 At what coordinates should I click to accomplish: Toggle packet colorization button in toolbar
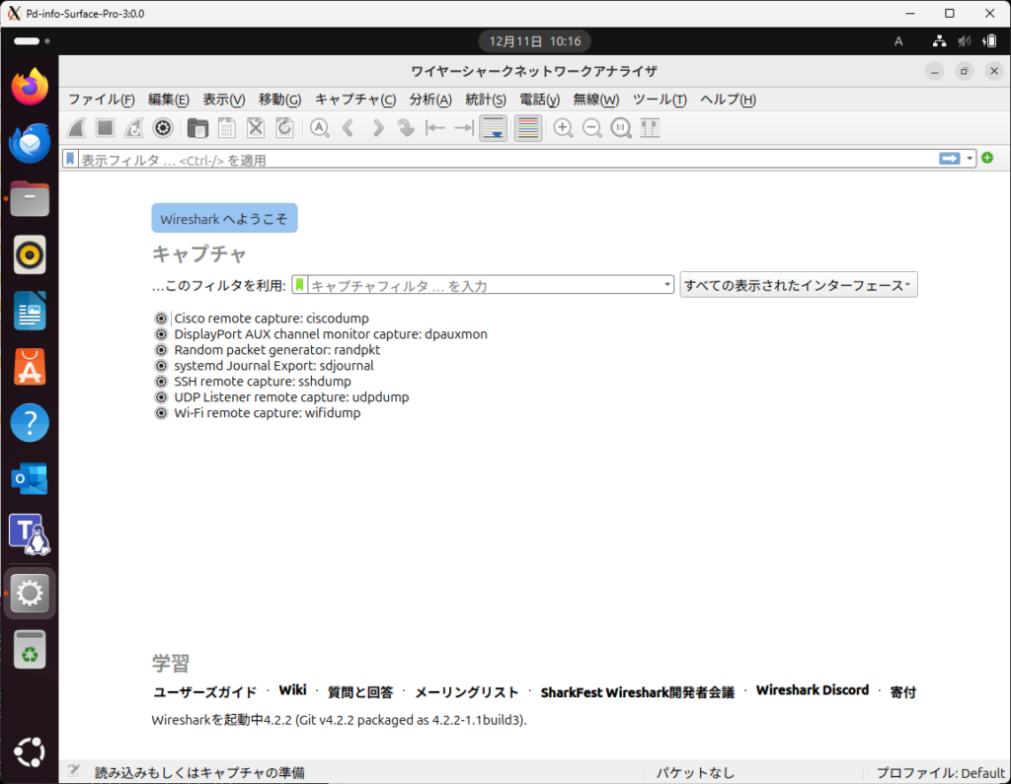(528, 128)
